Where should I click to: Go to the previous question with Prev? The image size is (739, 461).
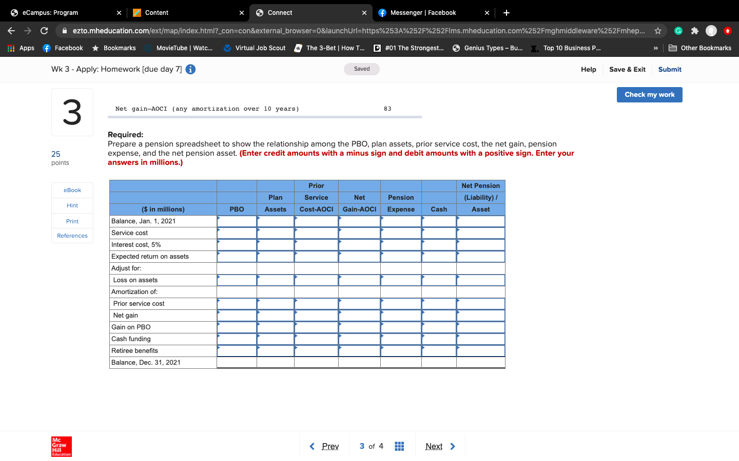(x=324, y=446)
